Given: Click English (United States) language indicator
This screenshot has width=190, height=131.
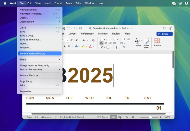Looking at the screenshot, I should pyautogui.click(x=72, y=117).
